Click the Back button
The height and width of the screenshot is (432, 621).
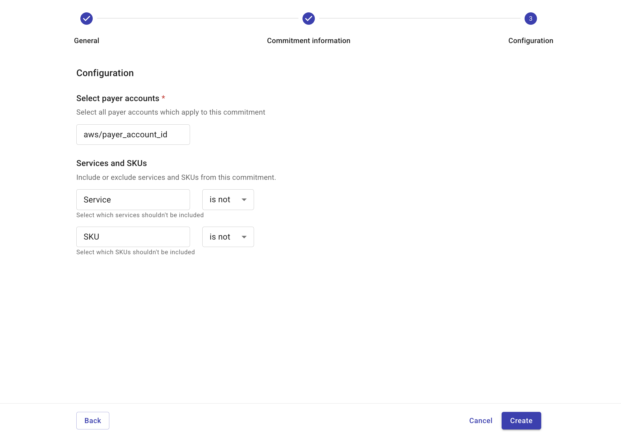tap(93, 421)
